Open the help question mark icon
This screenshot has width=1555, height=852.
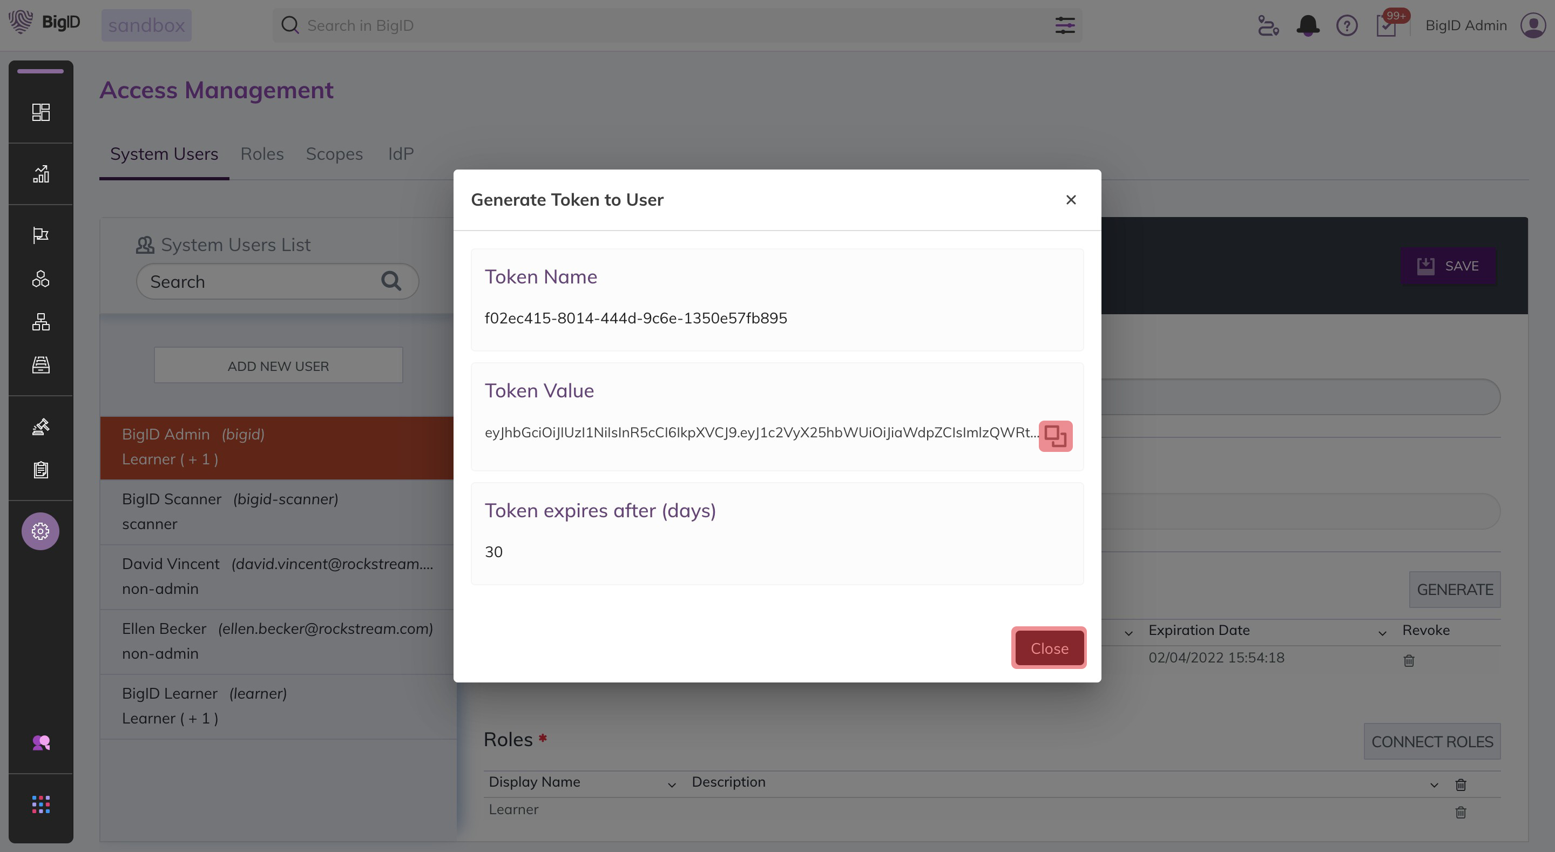(1346, 25)
